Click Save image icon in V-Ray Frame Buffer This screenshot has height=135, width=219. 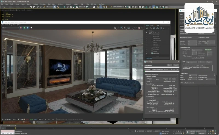coord(115,28)
